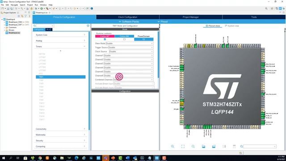Switch to the Tools tab
286x161 pixels.
[x=254, y=17]
